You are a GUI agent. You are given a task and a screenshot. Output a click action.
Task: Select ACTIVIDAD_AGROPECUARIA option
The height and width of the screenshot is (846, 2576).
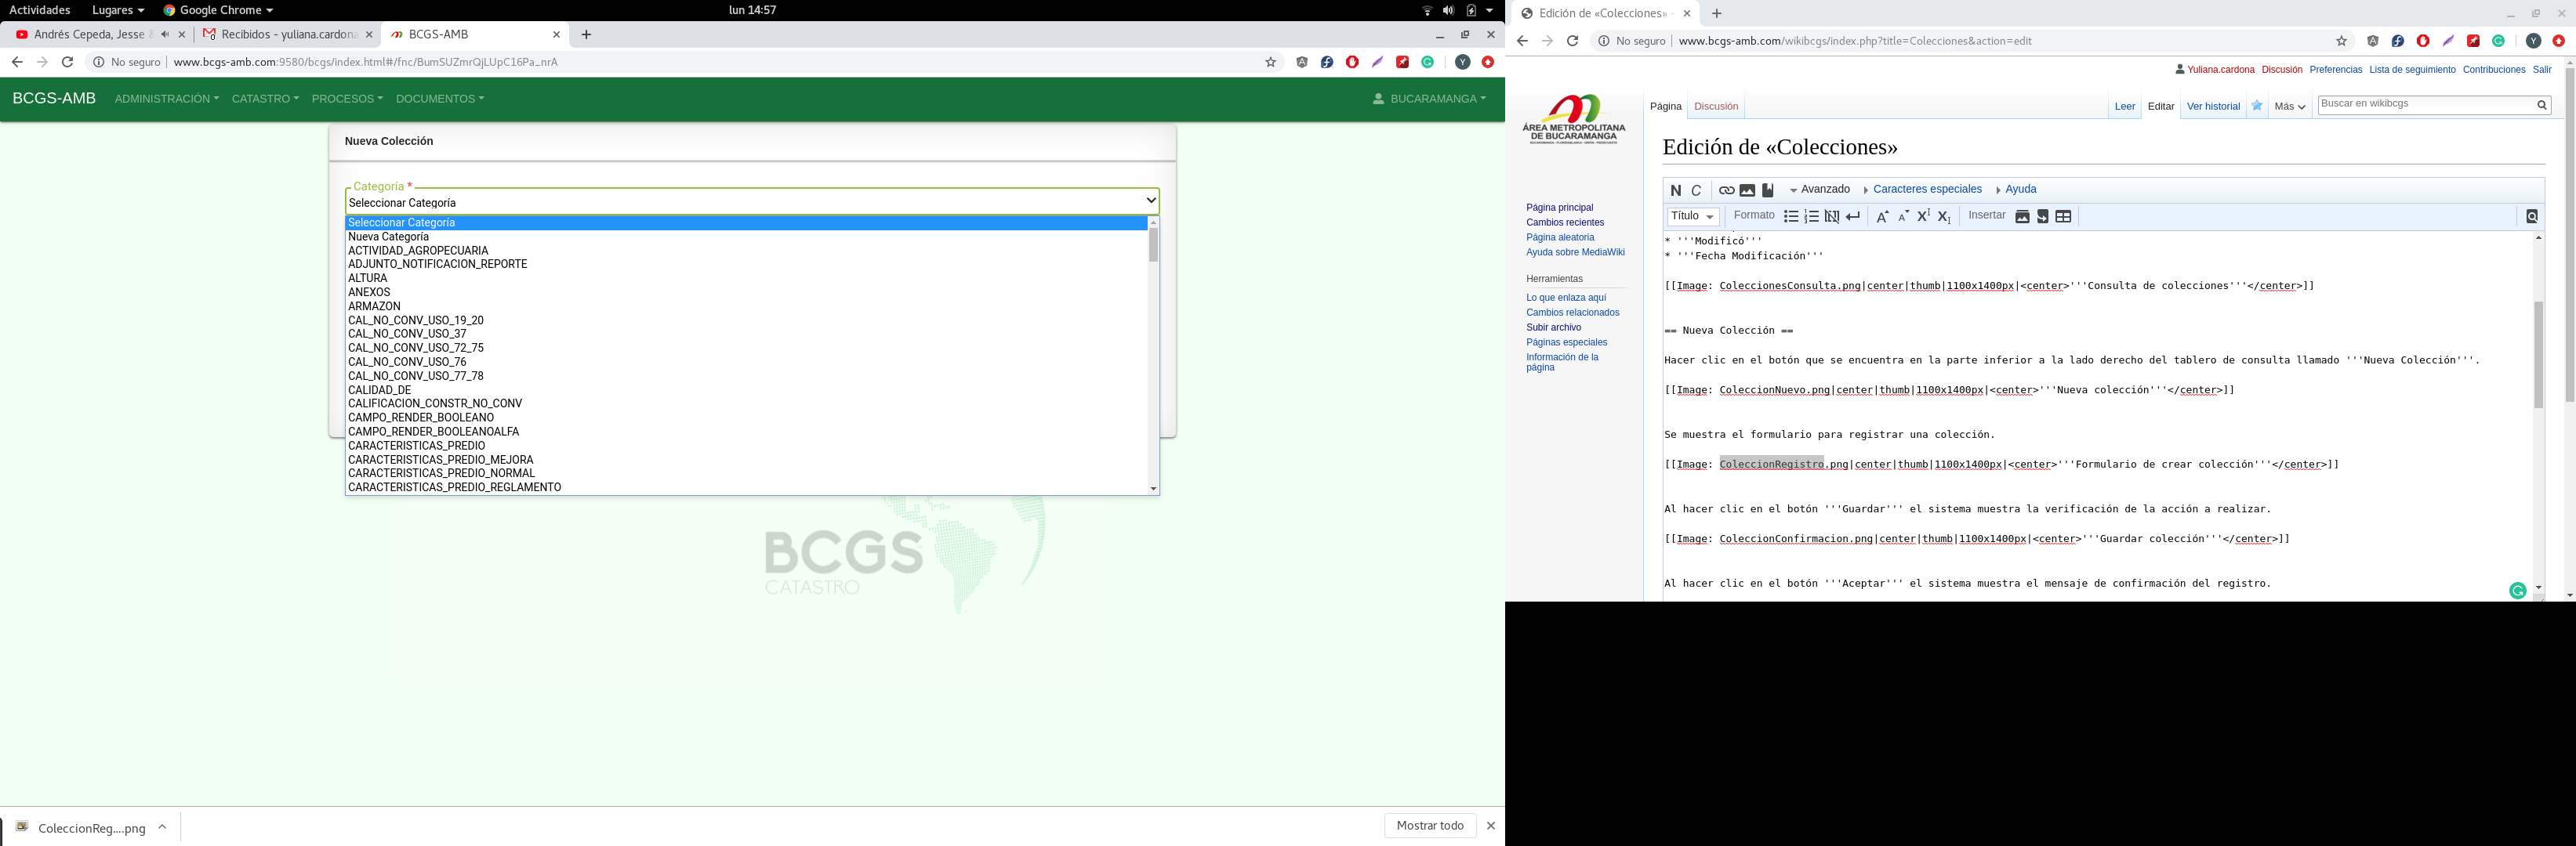click(746, 251)
